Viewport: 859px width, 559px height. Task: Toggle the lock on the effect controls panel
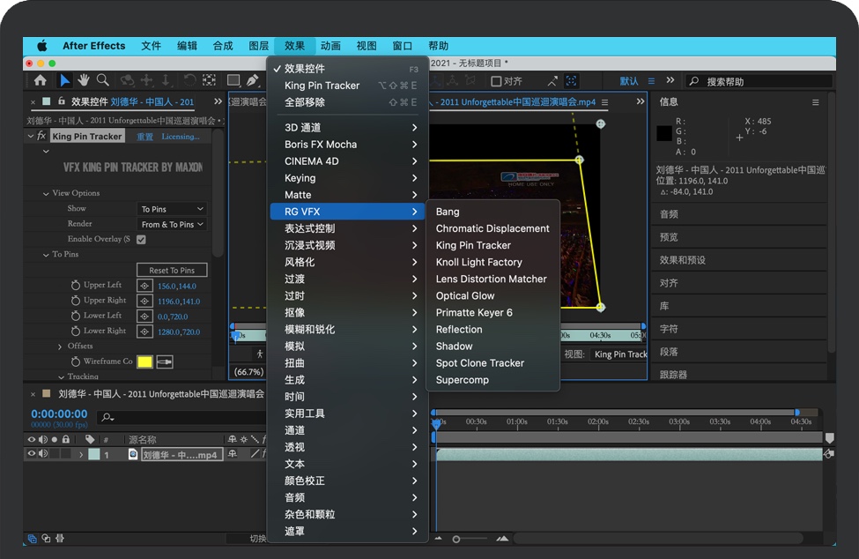pyautogui.click(x=62, y=101)
